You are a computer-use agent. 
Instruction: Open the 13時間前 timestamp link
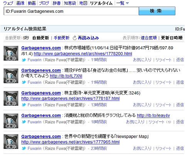click(x=99, y=105)
